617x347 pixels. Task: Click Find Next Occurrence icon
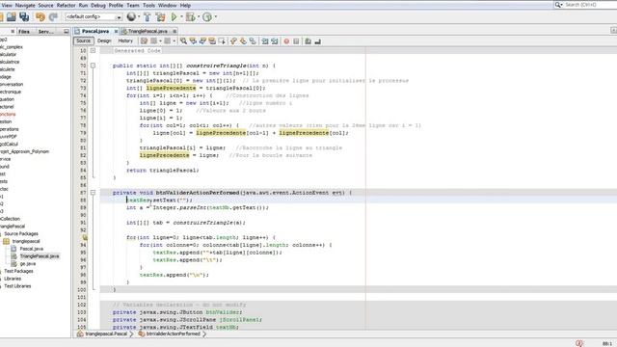point(202,40)
